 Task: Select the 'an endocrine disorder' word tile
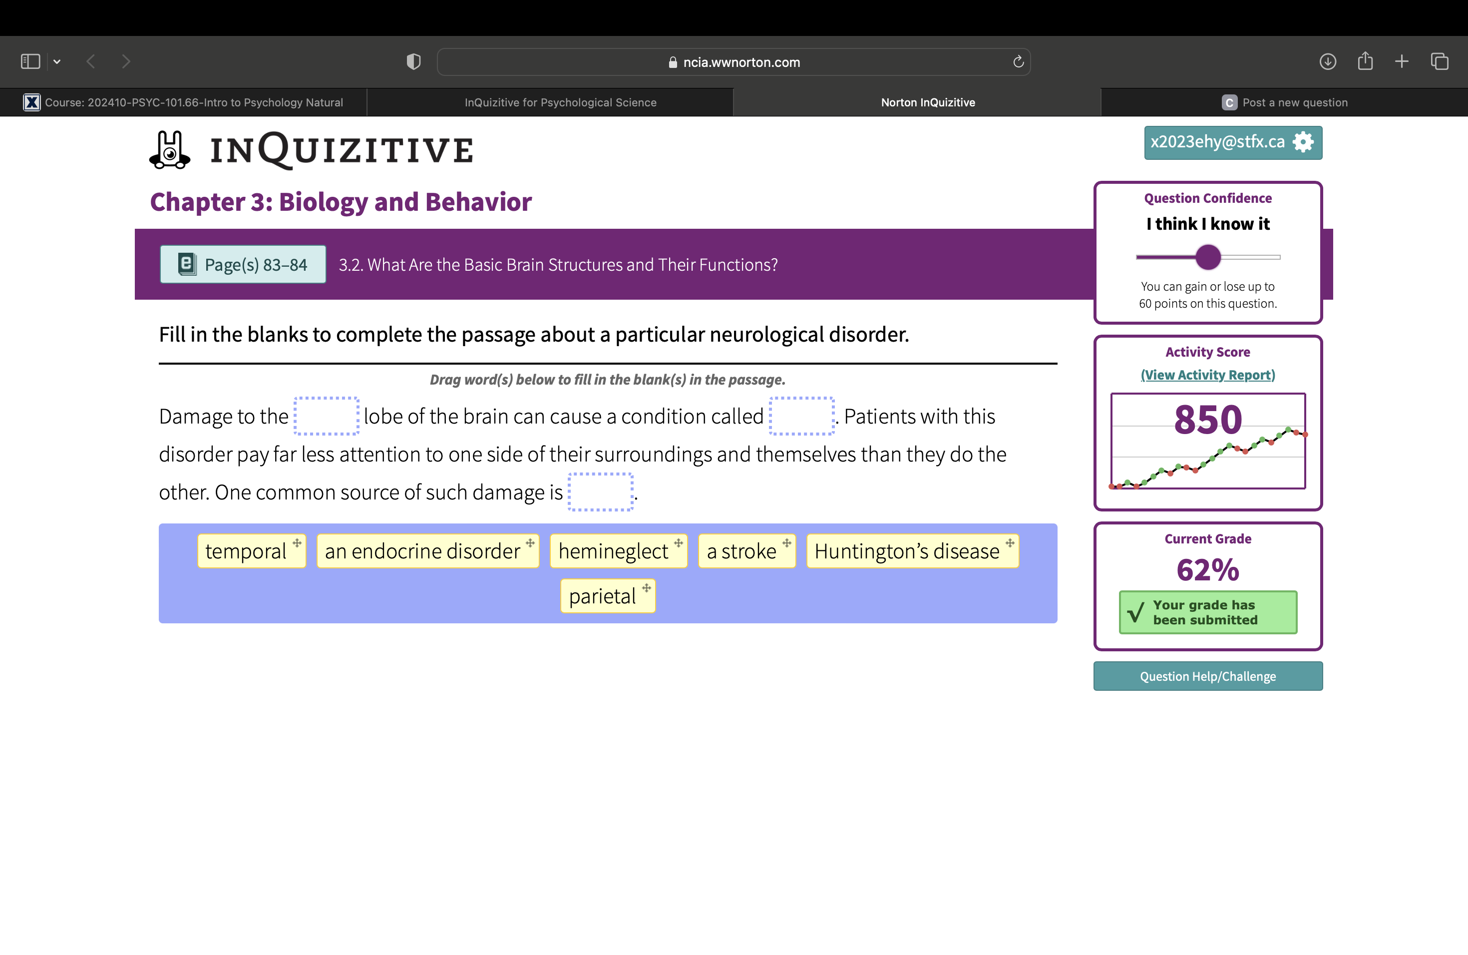[428, 551]
